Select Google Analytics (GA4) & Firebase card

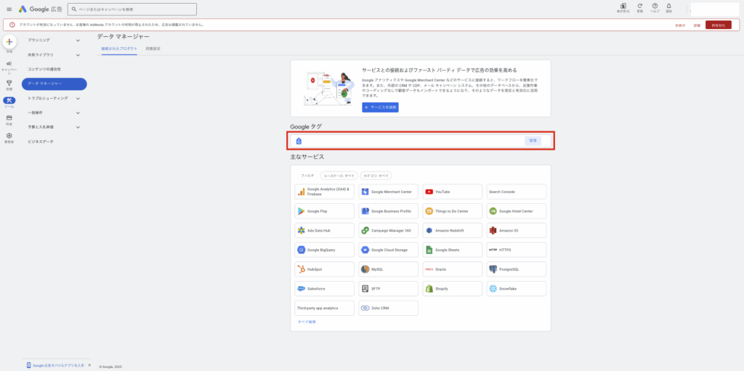[x=324, y=192]
